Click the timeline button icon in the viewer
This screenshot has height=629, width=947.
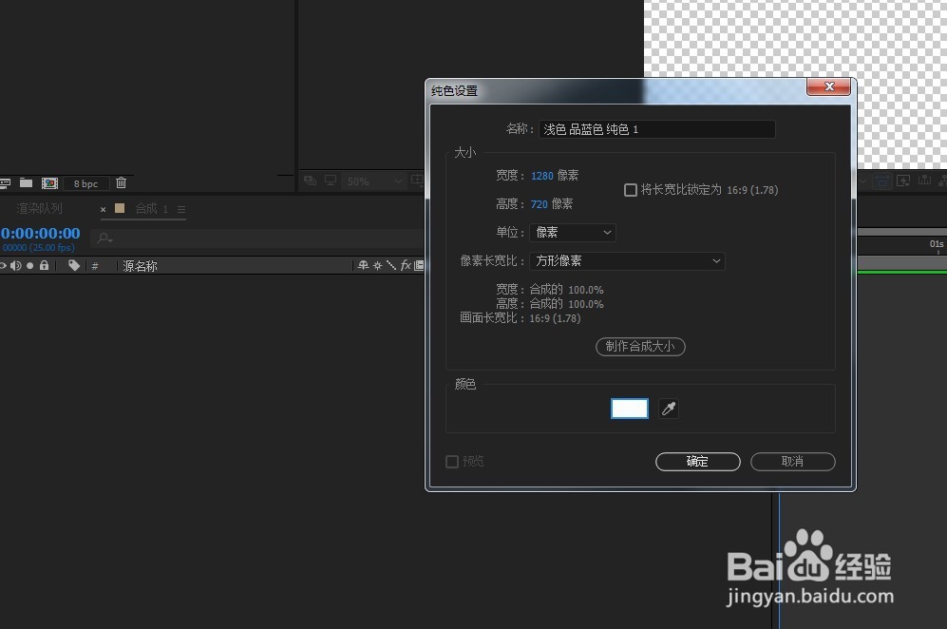click(924, 181)
